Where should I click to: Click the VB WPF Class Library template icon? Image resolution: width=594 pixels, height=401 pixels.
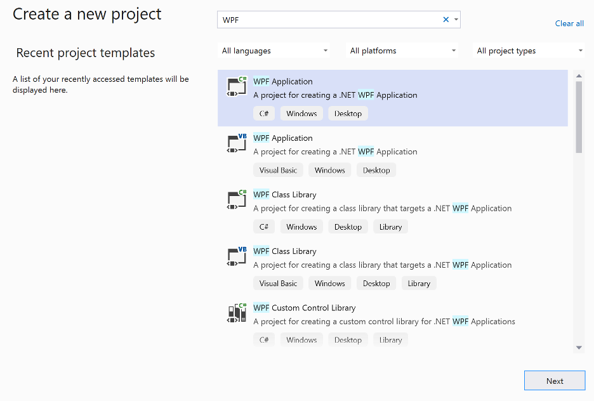point(237,256)
